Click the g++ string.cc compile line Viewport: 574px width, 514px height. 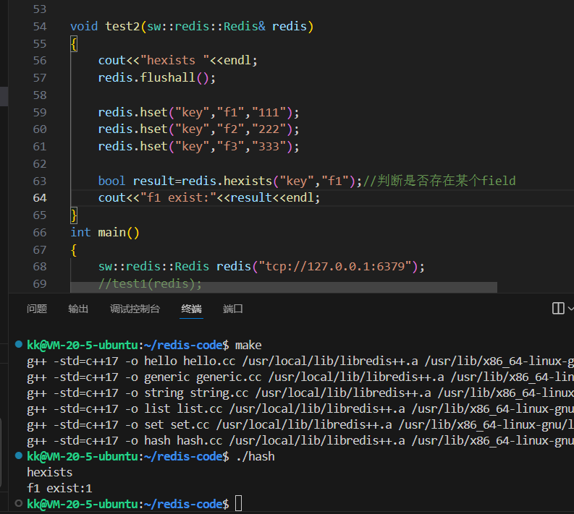pos(300,393)
